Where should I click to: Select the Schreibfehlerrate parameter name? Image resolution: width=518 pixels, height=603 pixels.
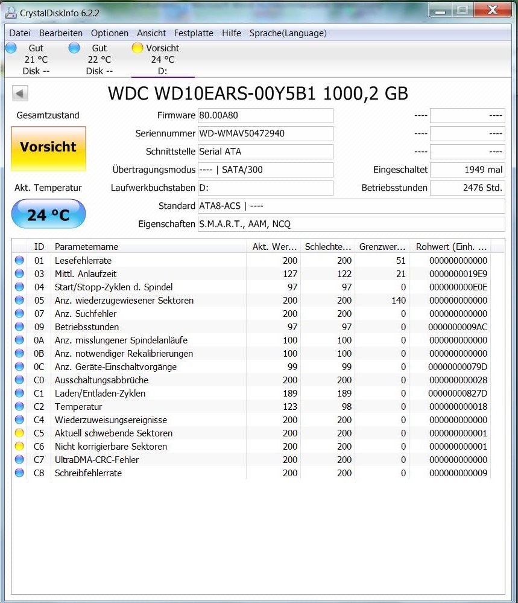point(88,473)
